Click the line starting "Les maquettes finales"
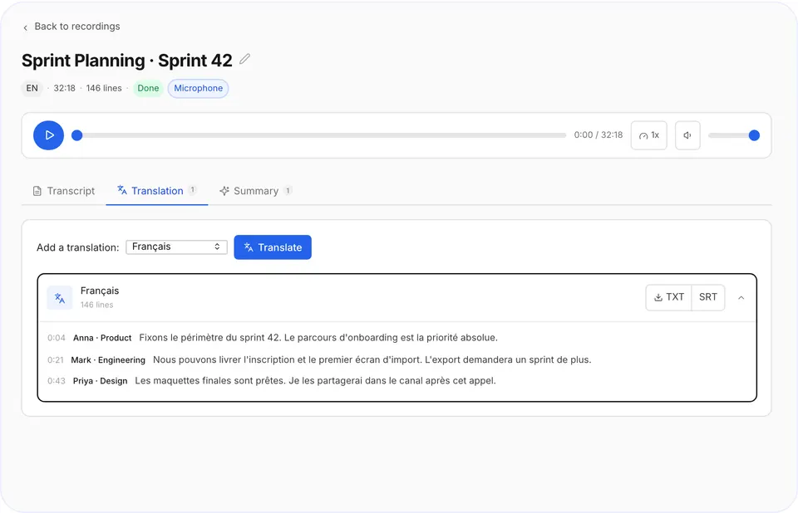This screenshot has width=798, height=513. (316, 381)
